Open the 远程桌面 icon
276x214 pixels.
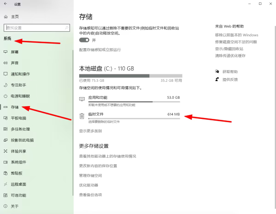[5, 184]
